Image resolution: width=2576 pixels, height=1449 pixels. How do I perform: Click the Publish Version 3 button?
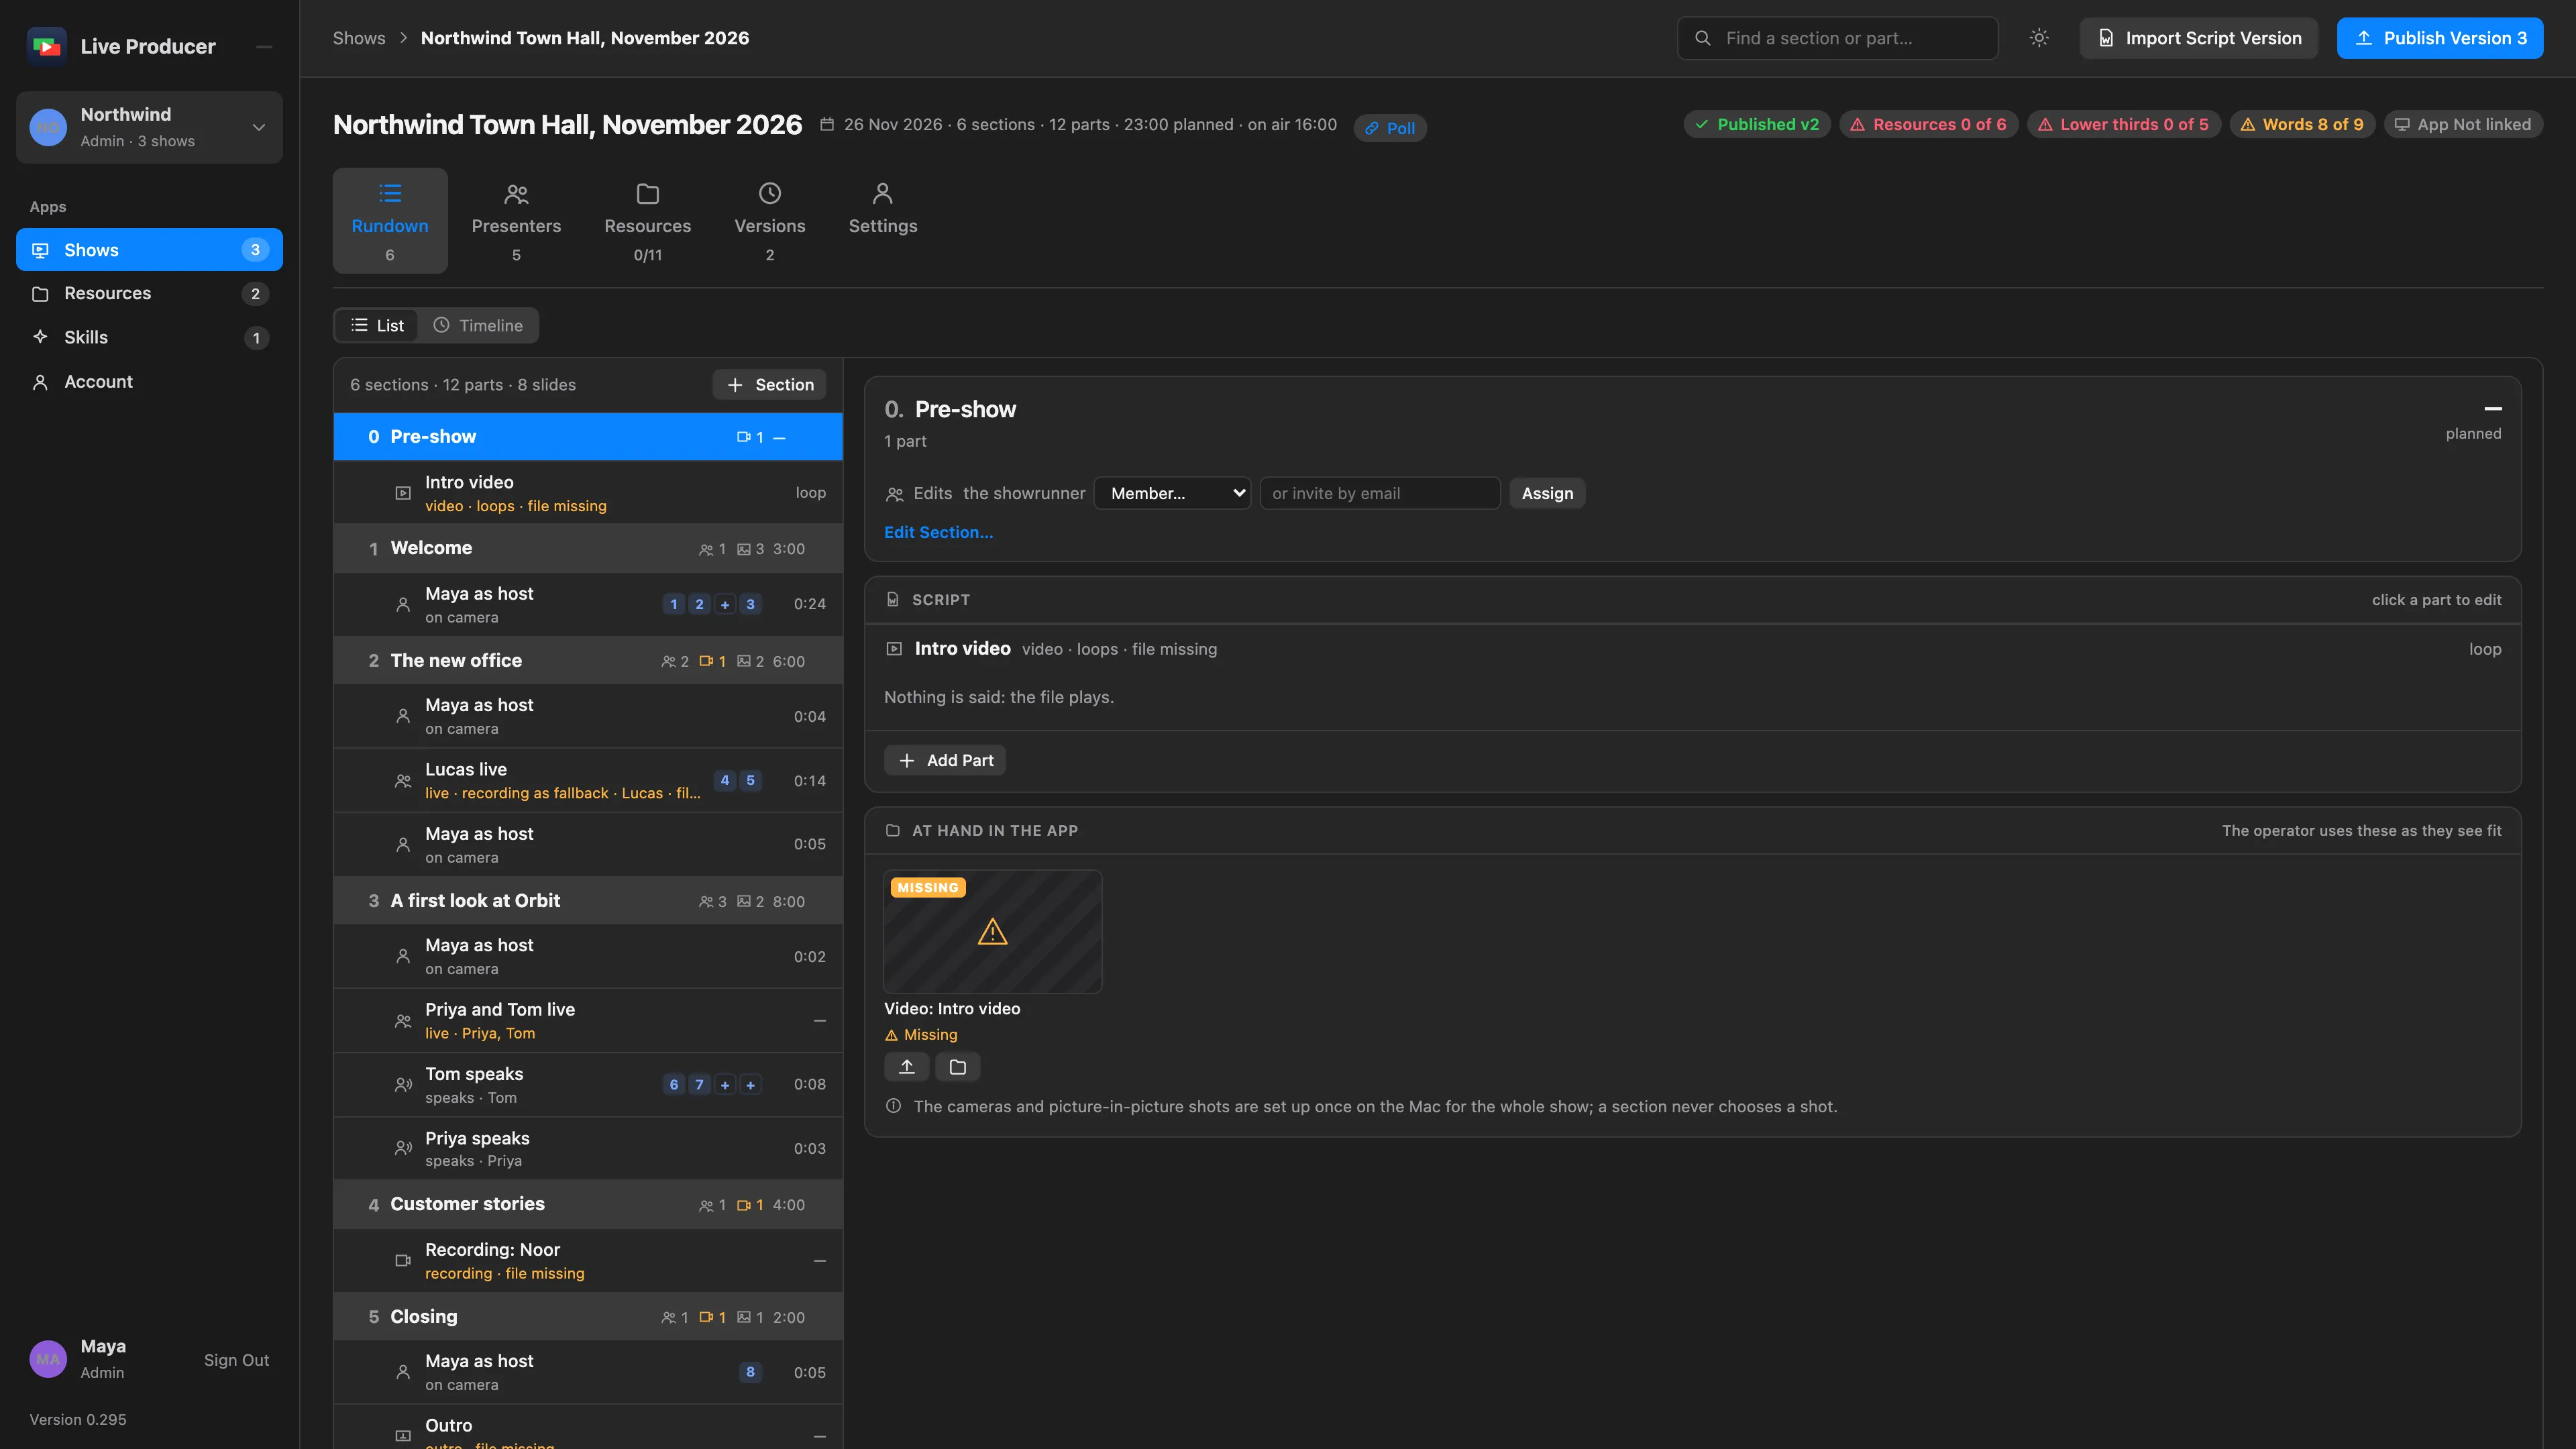tap(2440, 38)
